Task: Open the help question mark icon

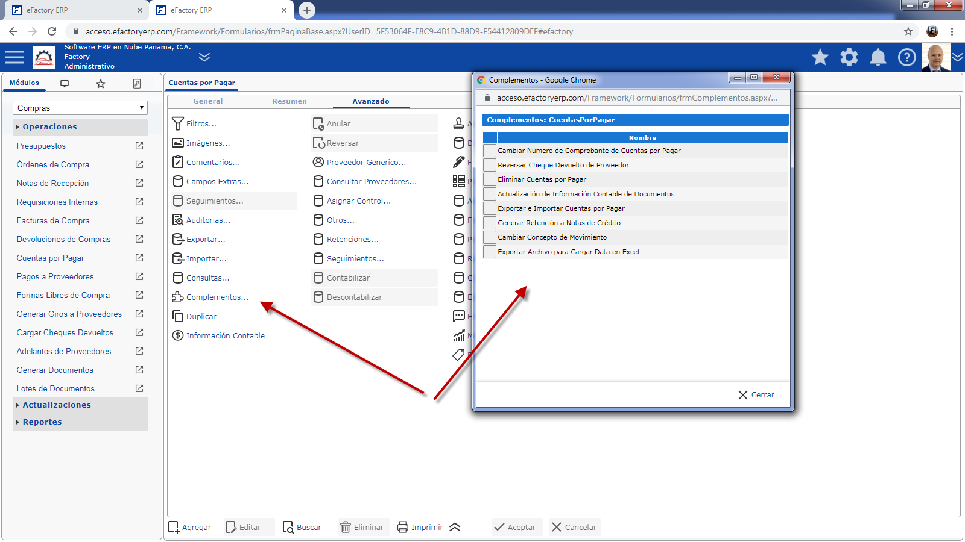Action: (x=907, y=57)
